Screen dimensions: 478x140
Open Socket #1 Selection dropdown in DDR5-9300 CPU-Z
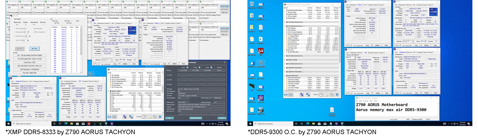tap(408, 41)
